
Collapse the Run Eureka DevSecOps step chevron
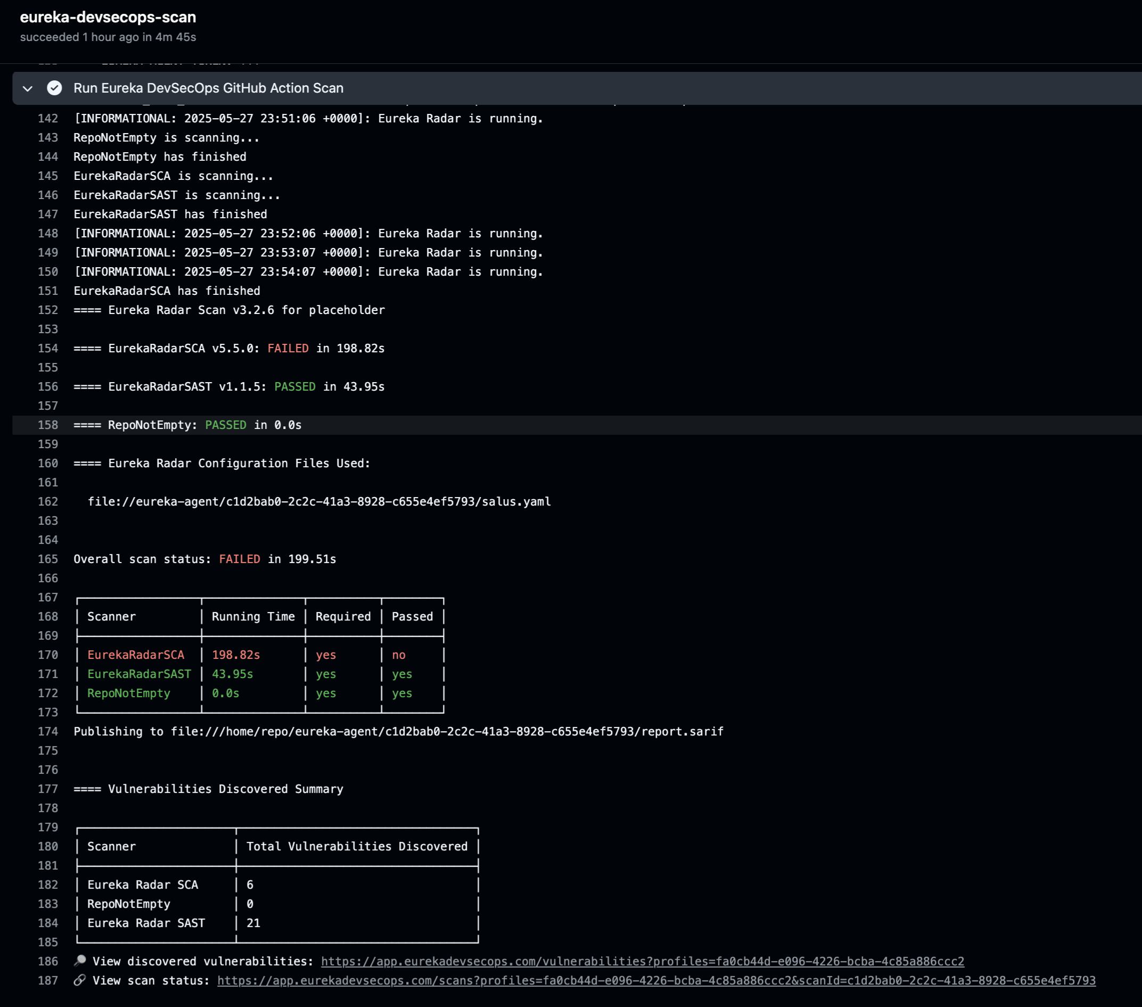pyautogui.click(x=27, y=88)
